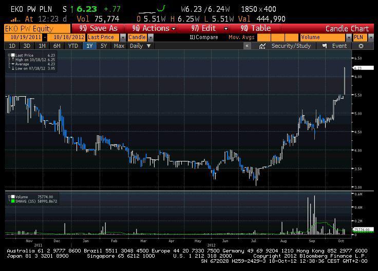Expand the Edit menu arrow

226,29
